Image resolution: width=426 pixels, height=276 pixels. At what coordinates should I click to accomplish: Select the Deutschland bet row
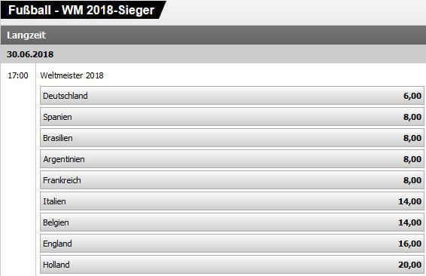coord(232,96)
